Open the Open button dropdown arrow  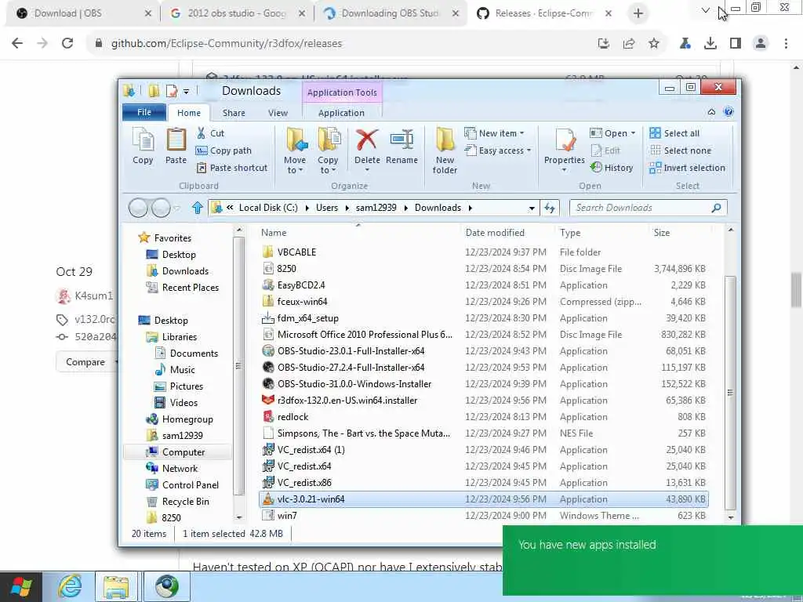click(634, 133)
